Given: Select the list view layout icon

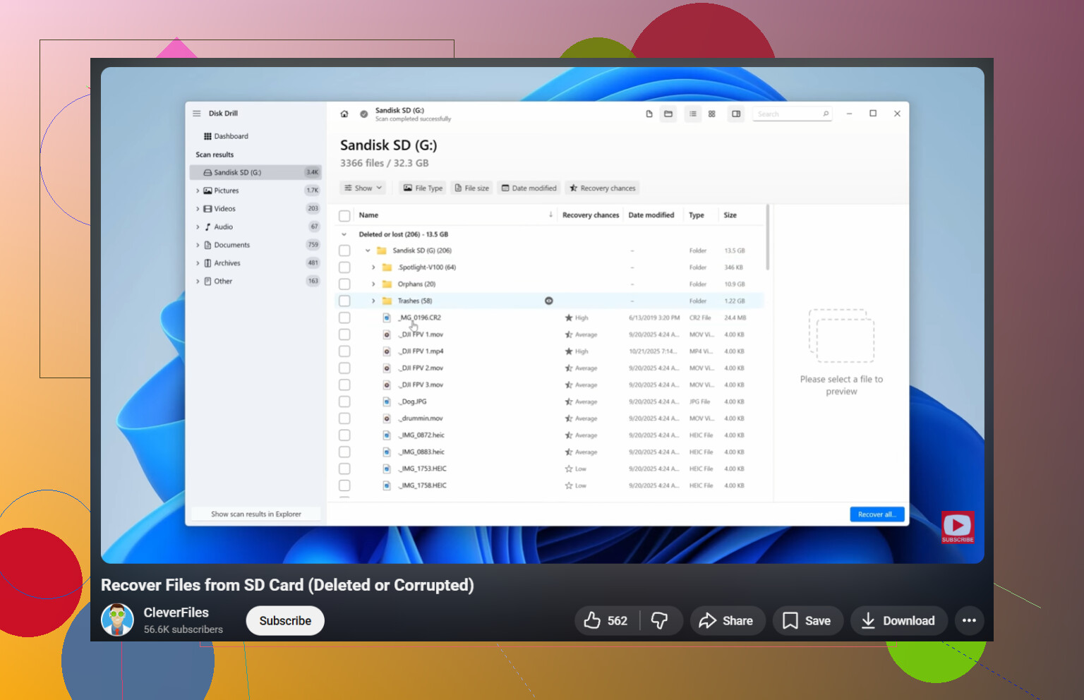Looking at the screenshot, I should [693, 114].
